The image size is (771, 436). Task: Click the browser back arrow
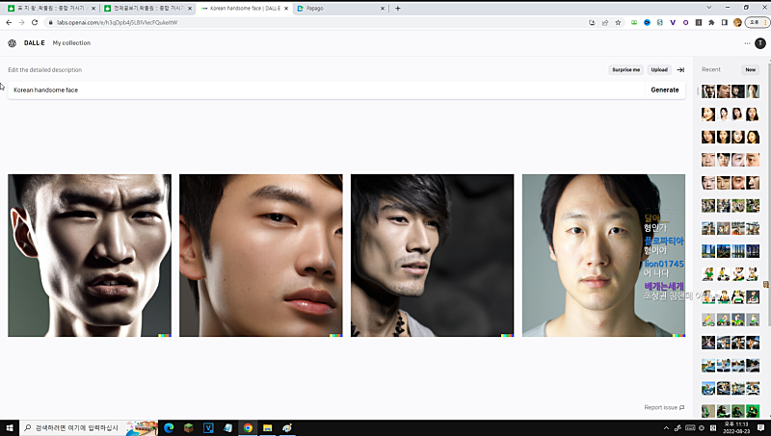9,22
